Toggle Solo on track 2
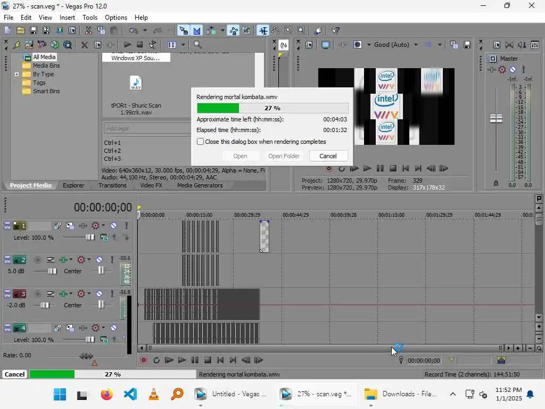This screenshot has height=409, width=545. pos(112,259)
